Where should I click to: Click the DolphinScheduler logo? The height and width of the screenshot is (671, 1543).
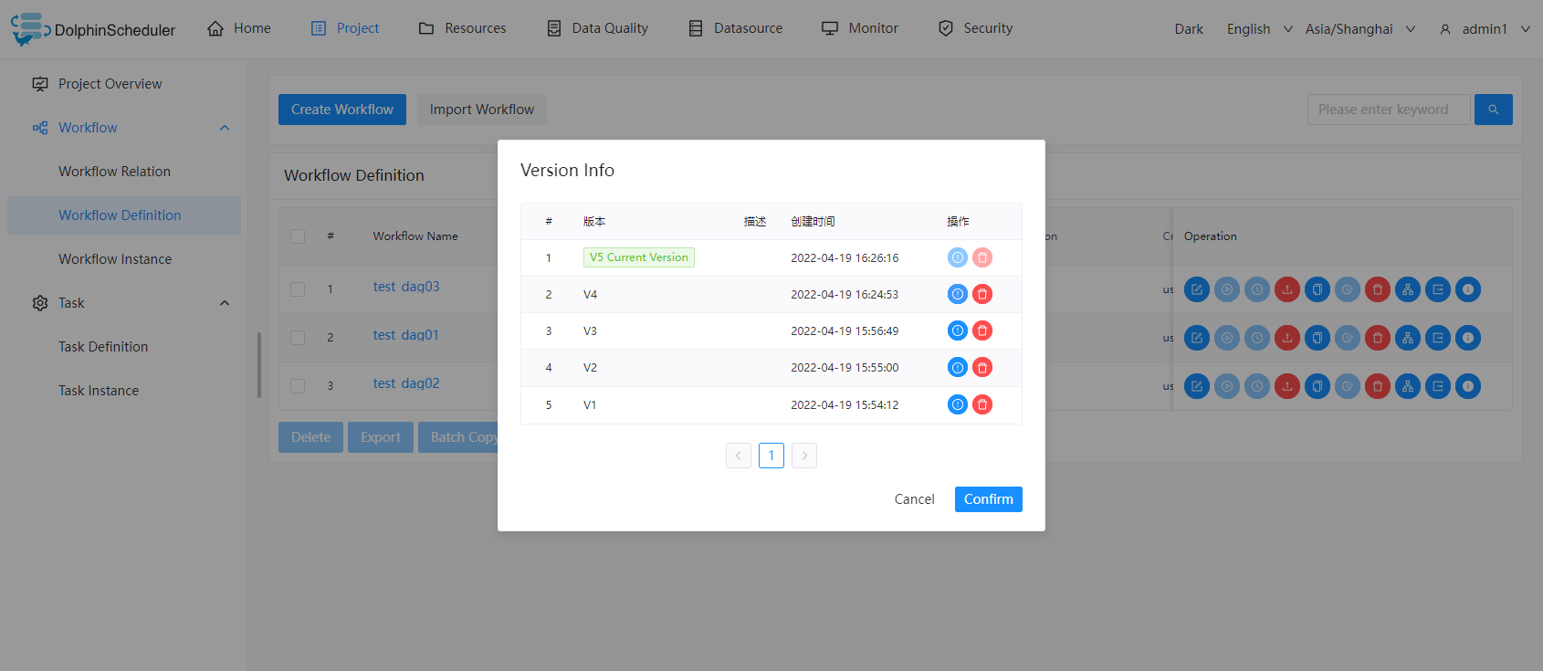point(93,29)
